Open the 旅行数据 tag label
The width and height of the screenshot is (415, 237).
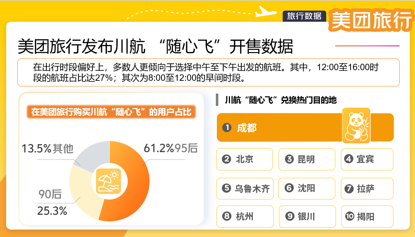click(x=304, y=16)
